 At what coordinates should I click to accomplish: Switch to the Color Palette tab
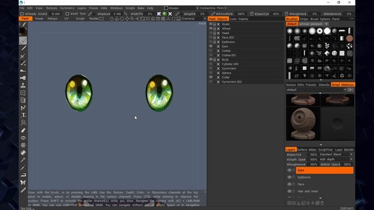point(239,19)
